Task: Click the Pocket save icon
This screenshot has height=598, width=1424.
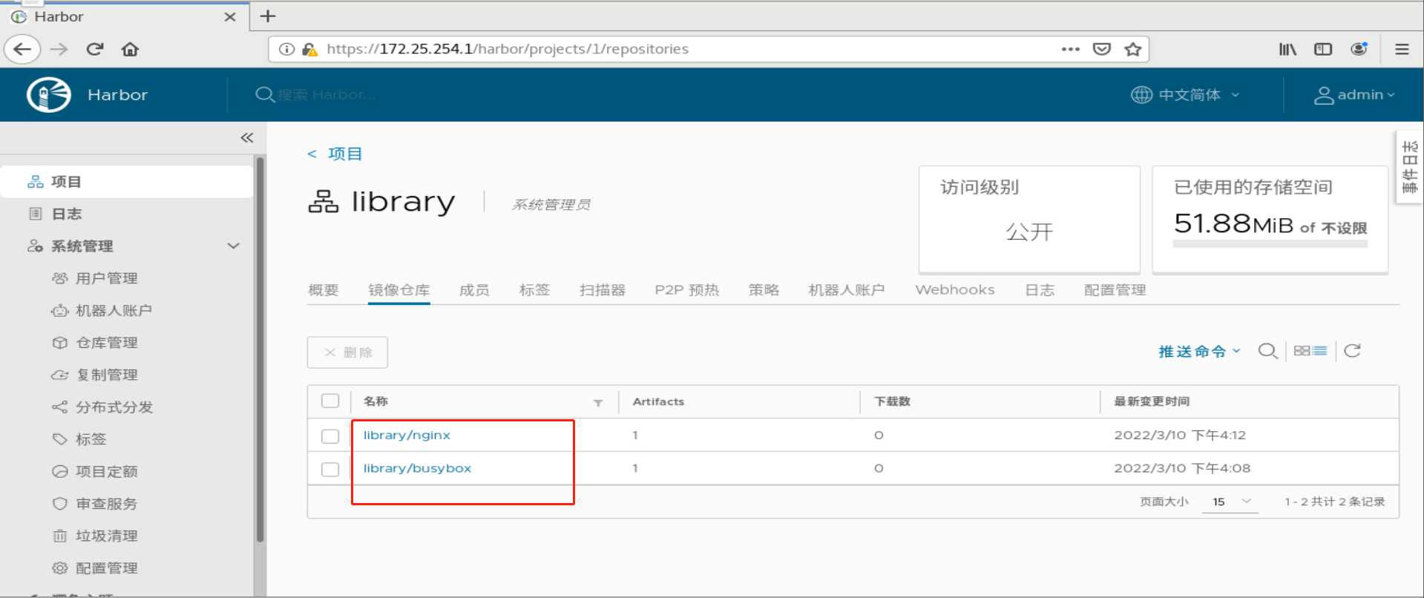Action: point(1102,49)
